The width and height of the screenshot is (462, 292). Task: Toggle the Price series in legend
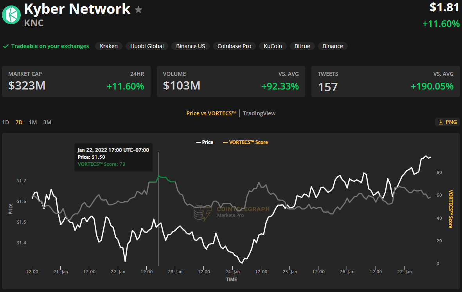coord(205,142)
